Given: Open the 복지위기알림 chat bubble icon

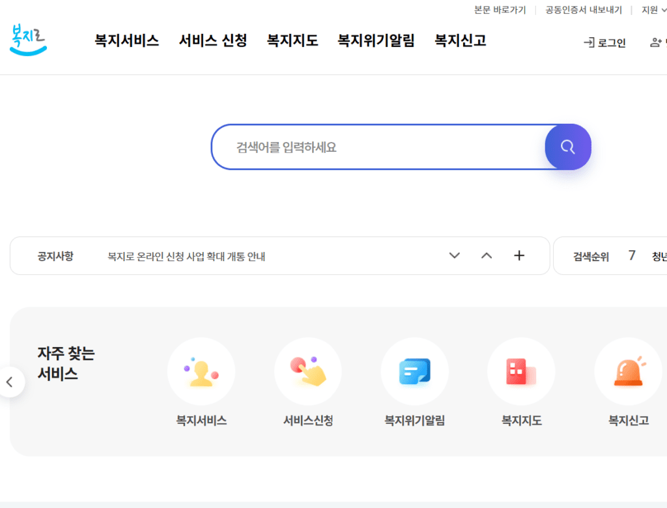Looking at the screenshot, I should (415, 371).
